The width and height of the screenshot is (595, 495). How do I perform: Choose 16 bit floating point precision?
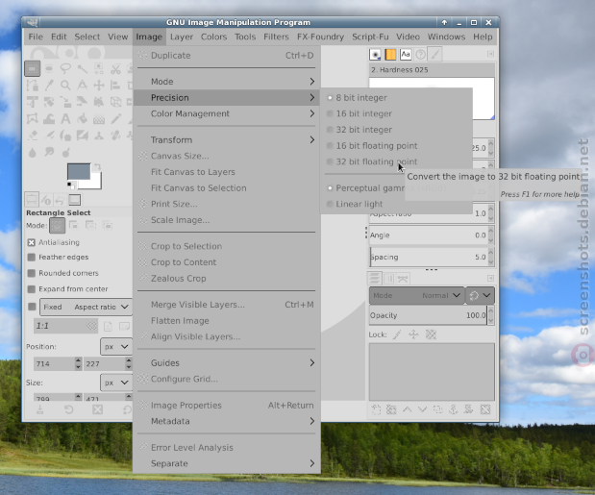(x=396, y=146)
